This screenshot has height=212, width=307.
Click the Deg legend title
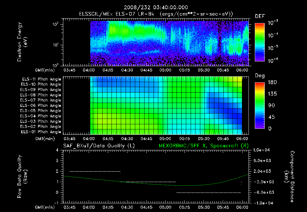pos(260,76)
